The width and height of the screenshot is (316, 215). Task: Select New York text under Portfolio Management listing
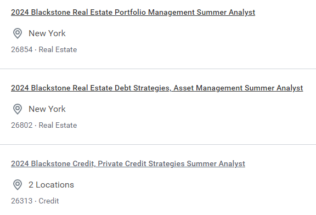[47, 33]
